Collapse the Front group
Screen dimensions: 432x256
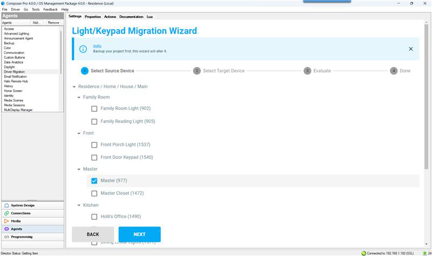(x=79, y=133)
